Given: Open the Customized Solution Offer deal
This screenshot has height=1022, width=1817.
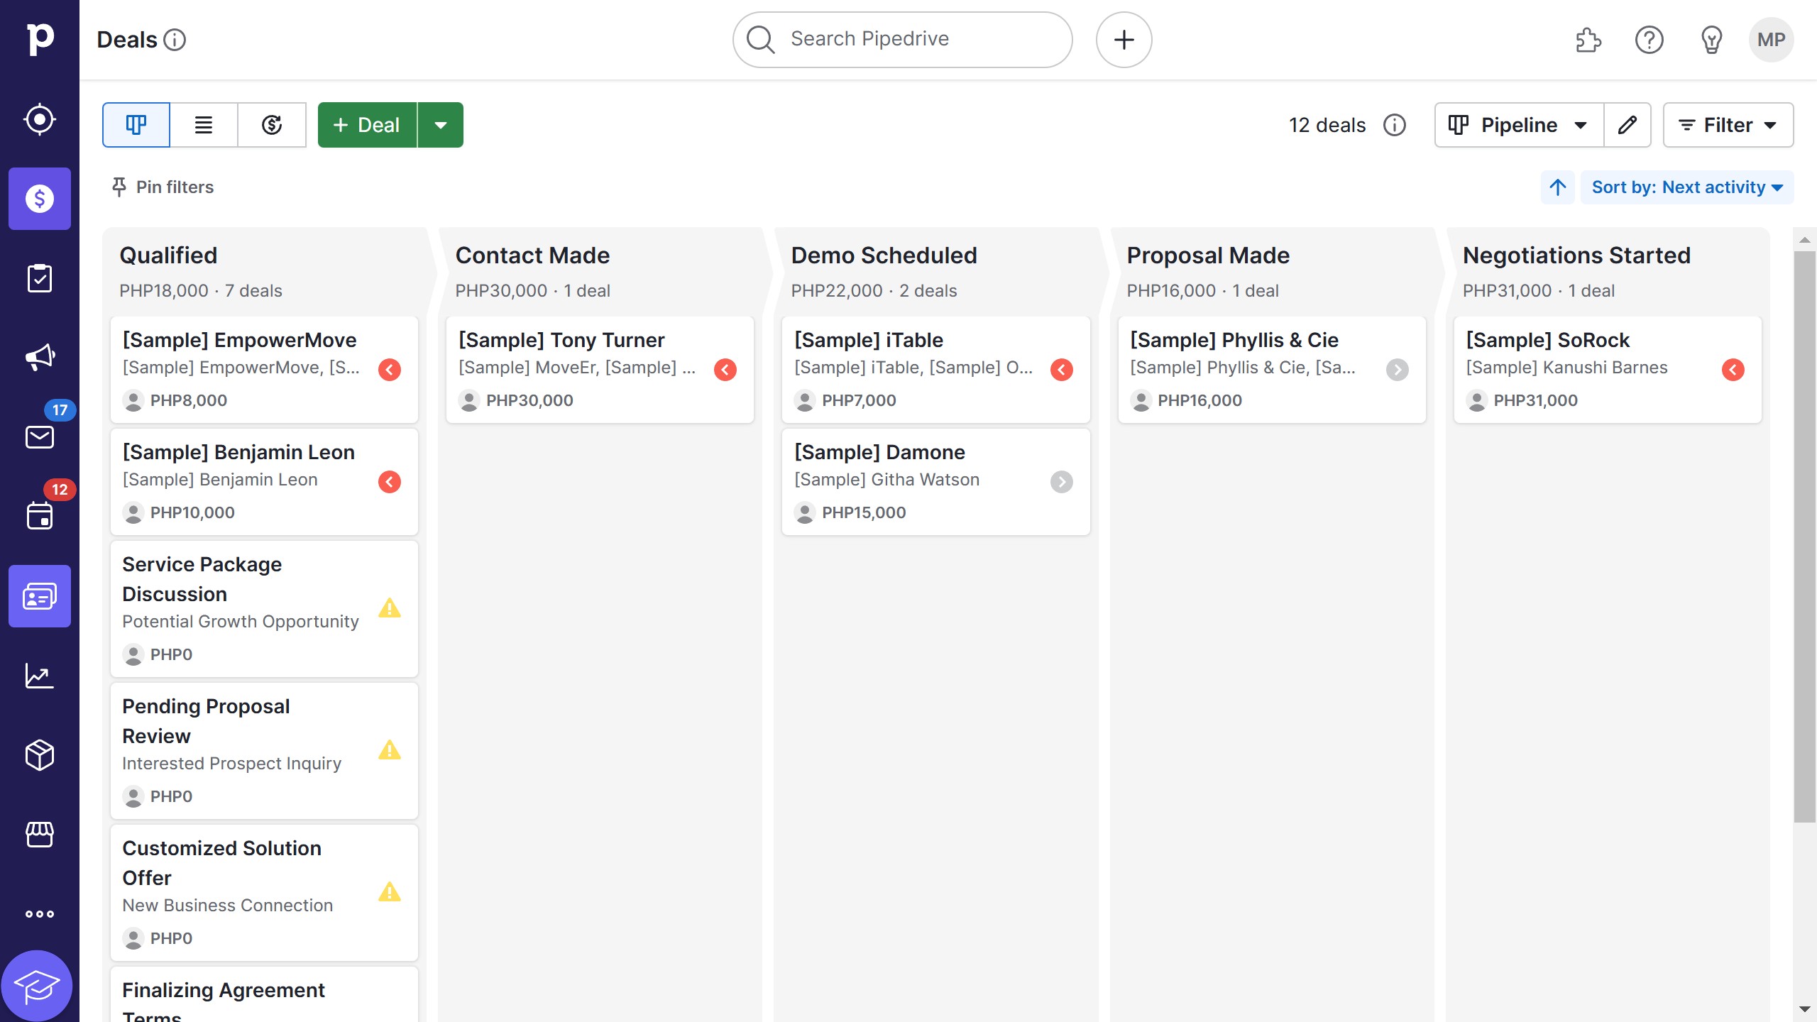Looking at the screenshot, I should coord(264,893).
